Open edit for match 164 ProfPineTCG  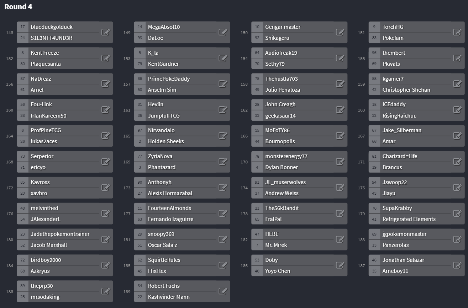(x=106, y=136)
